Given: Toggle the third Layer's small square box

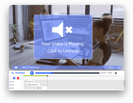Looking at the screenshot, I should 21,88.
